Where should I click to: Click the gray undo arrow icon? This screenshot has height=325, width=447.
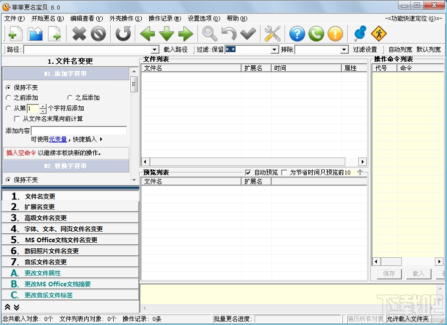tap(229, 34)
